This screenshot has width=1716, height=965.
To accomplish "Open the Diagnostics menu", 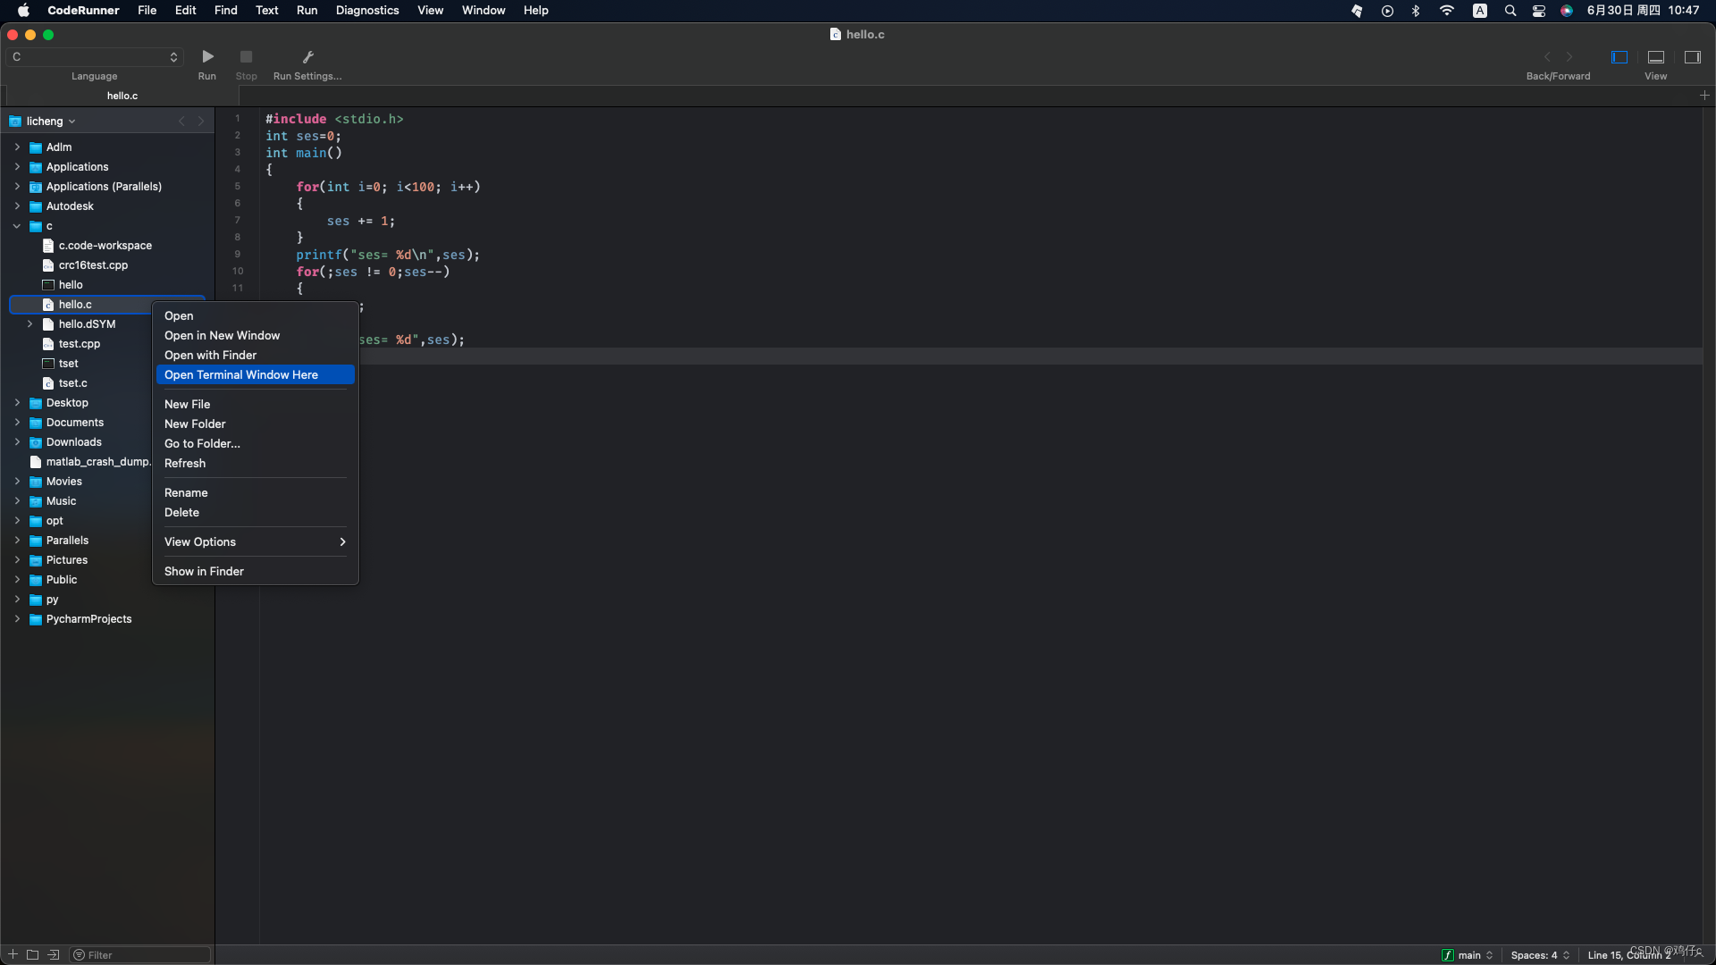I will coord(366,11).
